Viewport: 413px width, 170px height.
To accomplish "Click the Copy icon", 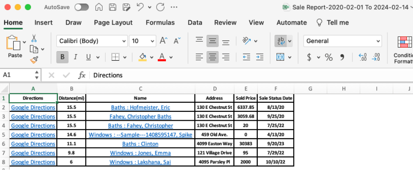I will 34,49.
